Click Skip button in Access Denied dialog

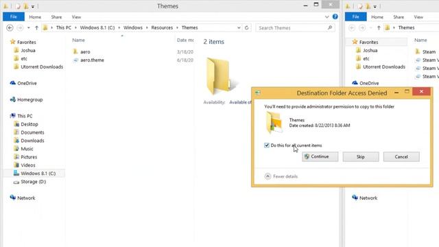pos(361,157)
